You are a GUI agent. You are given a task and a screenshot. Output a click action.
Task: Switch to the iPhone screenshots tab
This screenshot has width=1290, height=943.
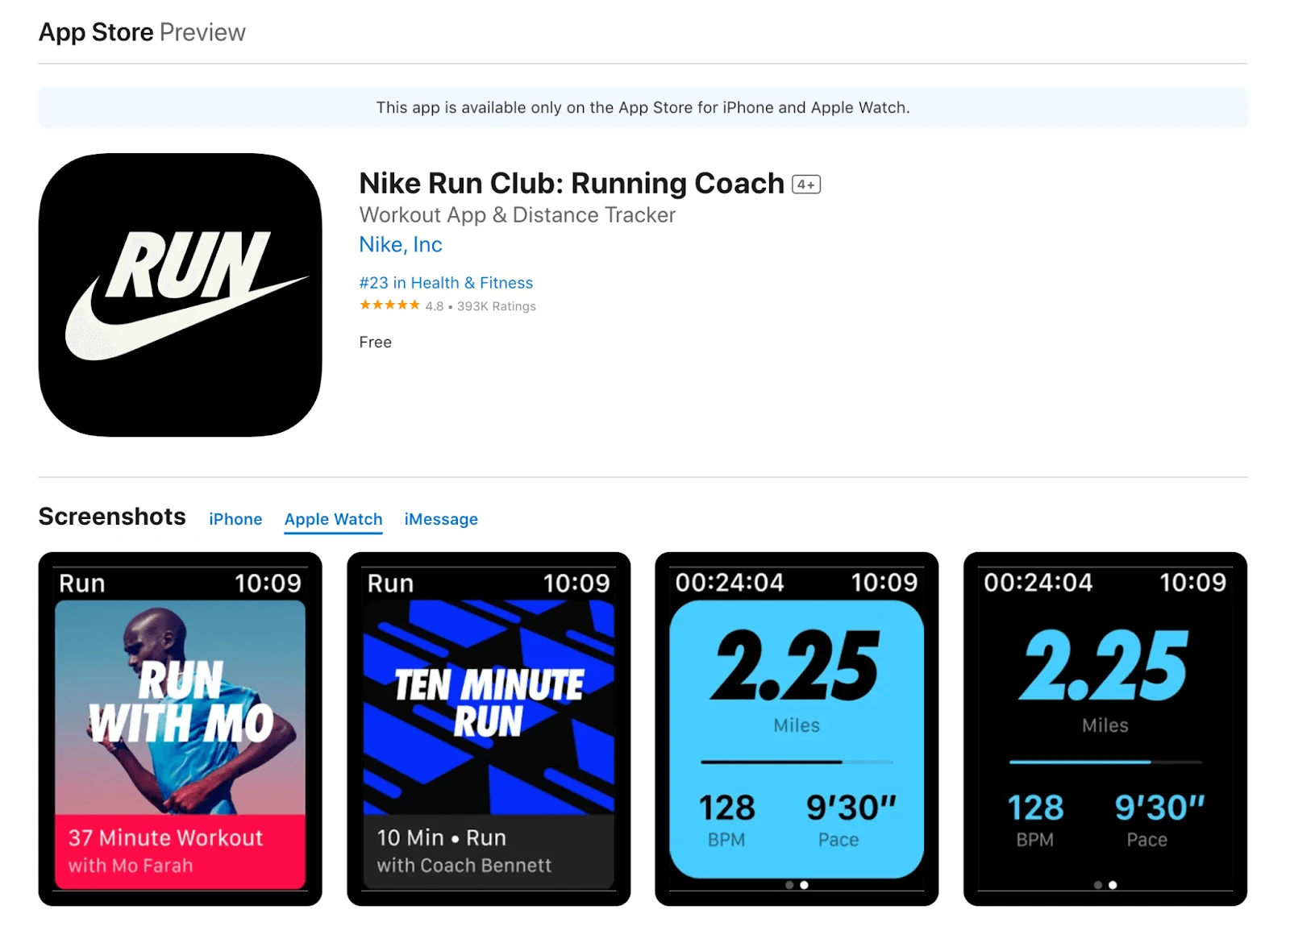point(235,519)
